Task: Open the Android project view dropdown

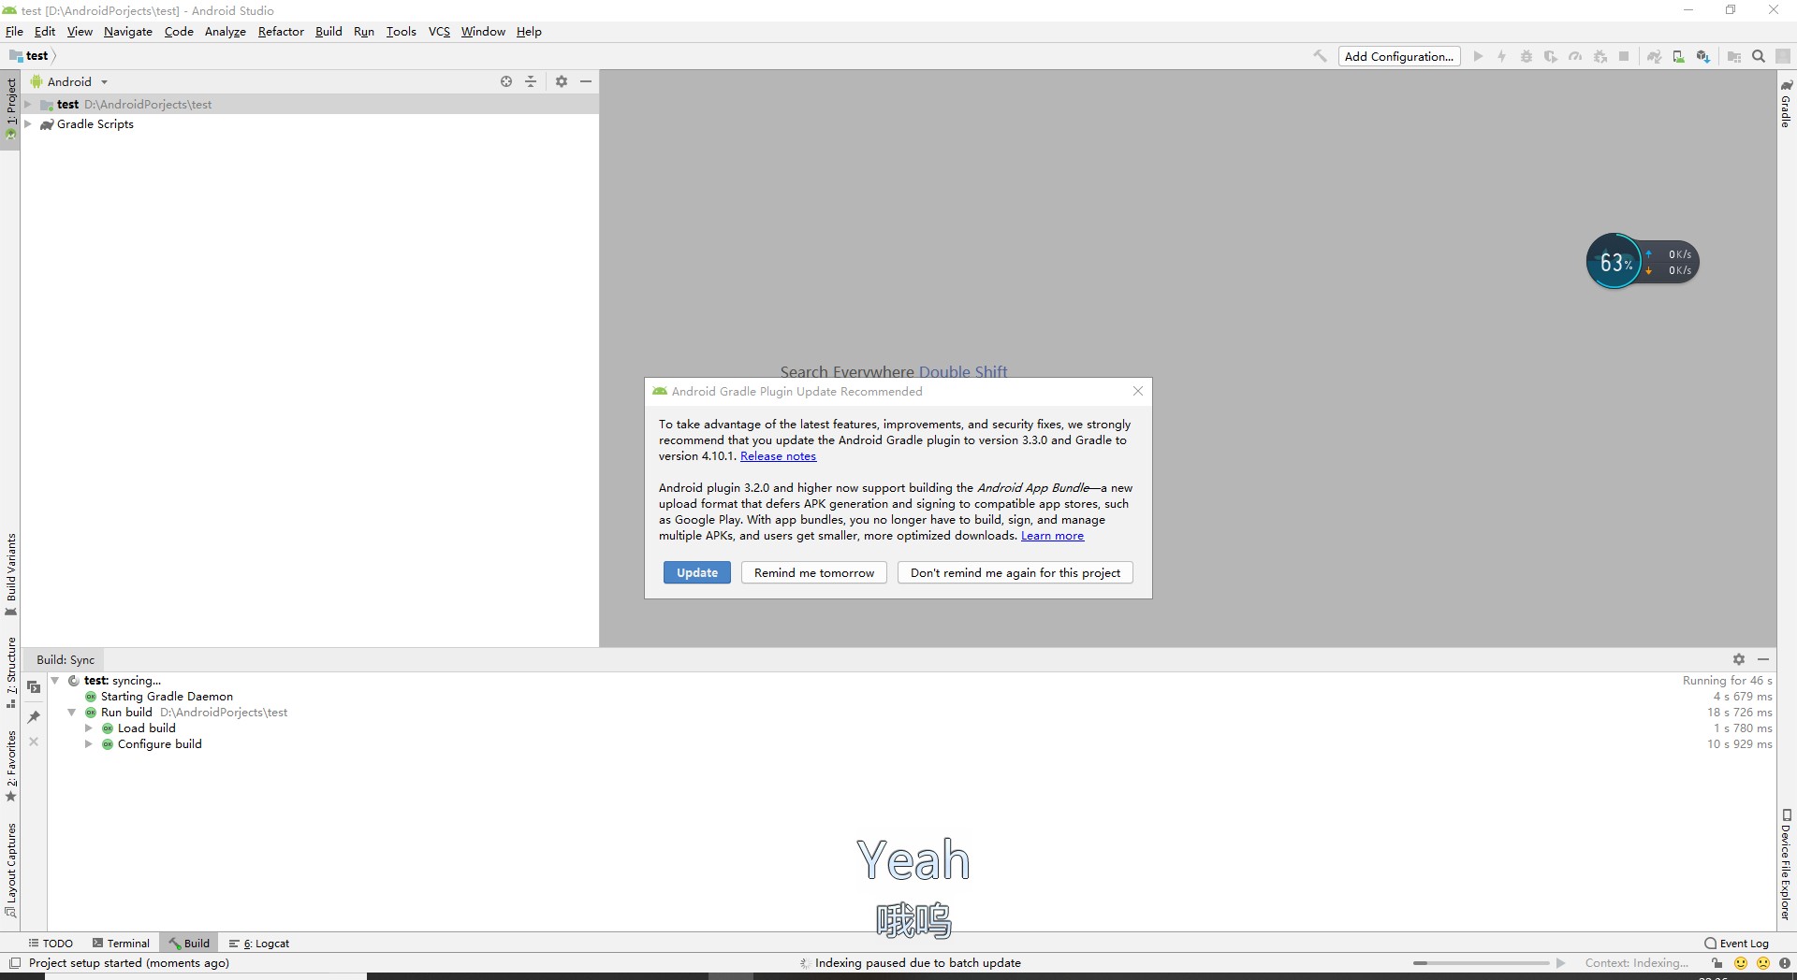Action: pos(70,81)
